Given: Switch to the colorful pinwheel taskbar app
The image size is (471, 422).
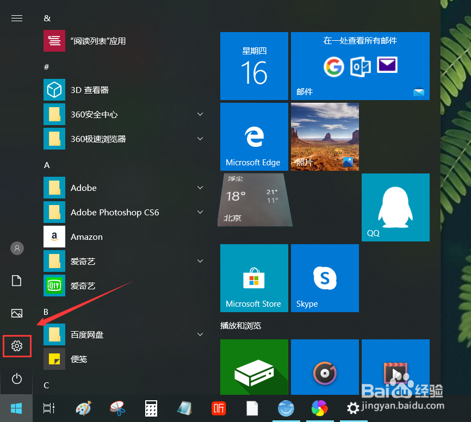Looking at the screenshot, I should point(320,408).
